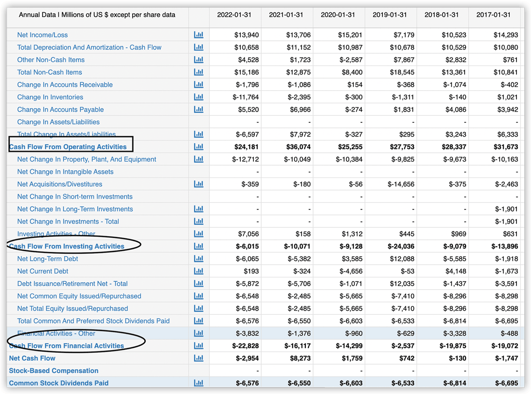This screenshot has width=531, height=394.
Task: Click the Net Cash Flow chart icon
Action: (199, 358)
